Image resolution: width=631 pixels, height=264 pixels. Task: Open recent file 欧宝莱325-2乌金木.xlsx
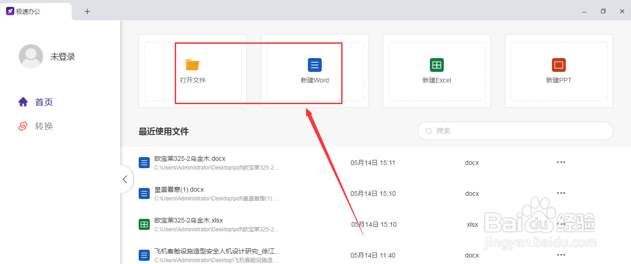(x=189, y=220)
